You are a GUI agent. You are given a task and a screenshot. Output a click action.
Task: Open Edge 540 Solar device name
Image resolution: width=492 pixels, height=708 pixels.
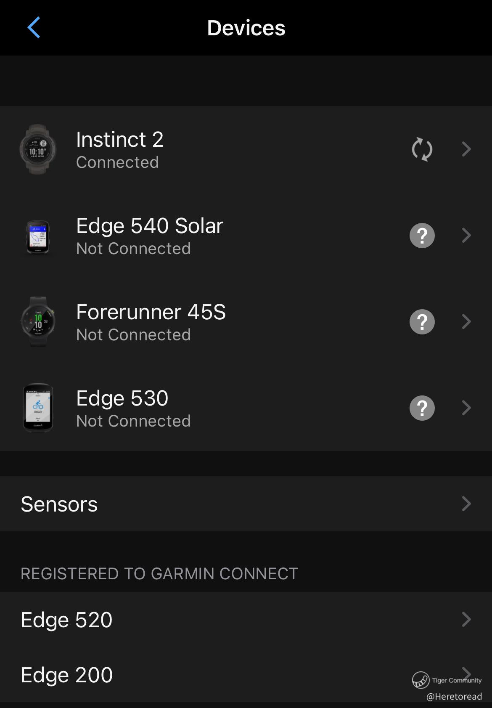coord(150,226)
